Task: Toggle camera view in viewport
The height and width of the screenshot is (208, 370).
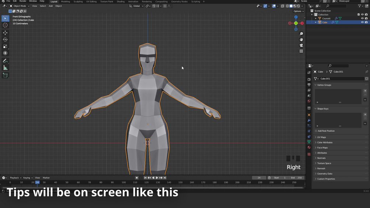Action: pos(301,45)
